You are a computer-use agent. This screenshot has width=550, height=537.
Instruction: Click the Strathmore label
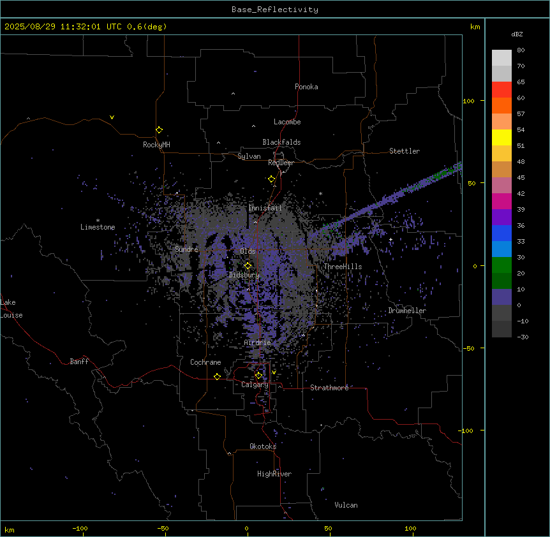(329, 388)
